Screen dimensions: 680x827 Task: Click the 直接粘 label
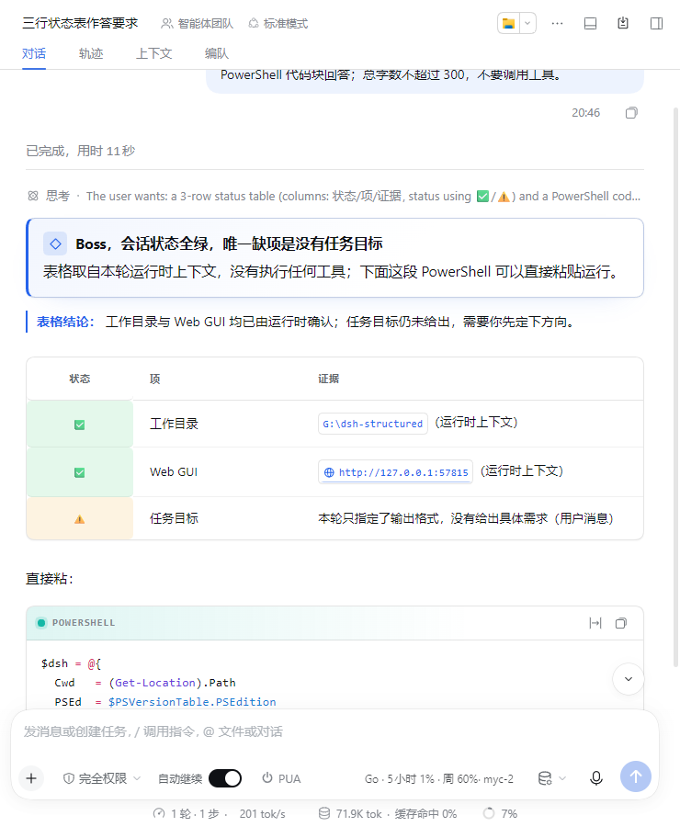click(50, 579)
